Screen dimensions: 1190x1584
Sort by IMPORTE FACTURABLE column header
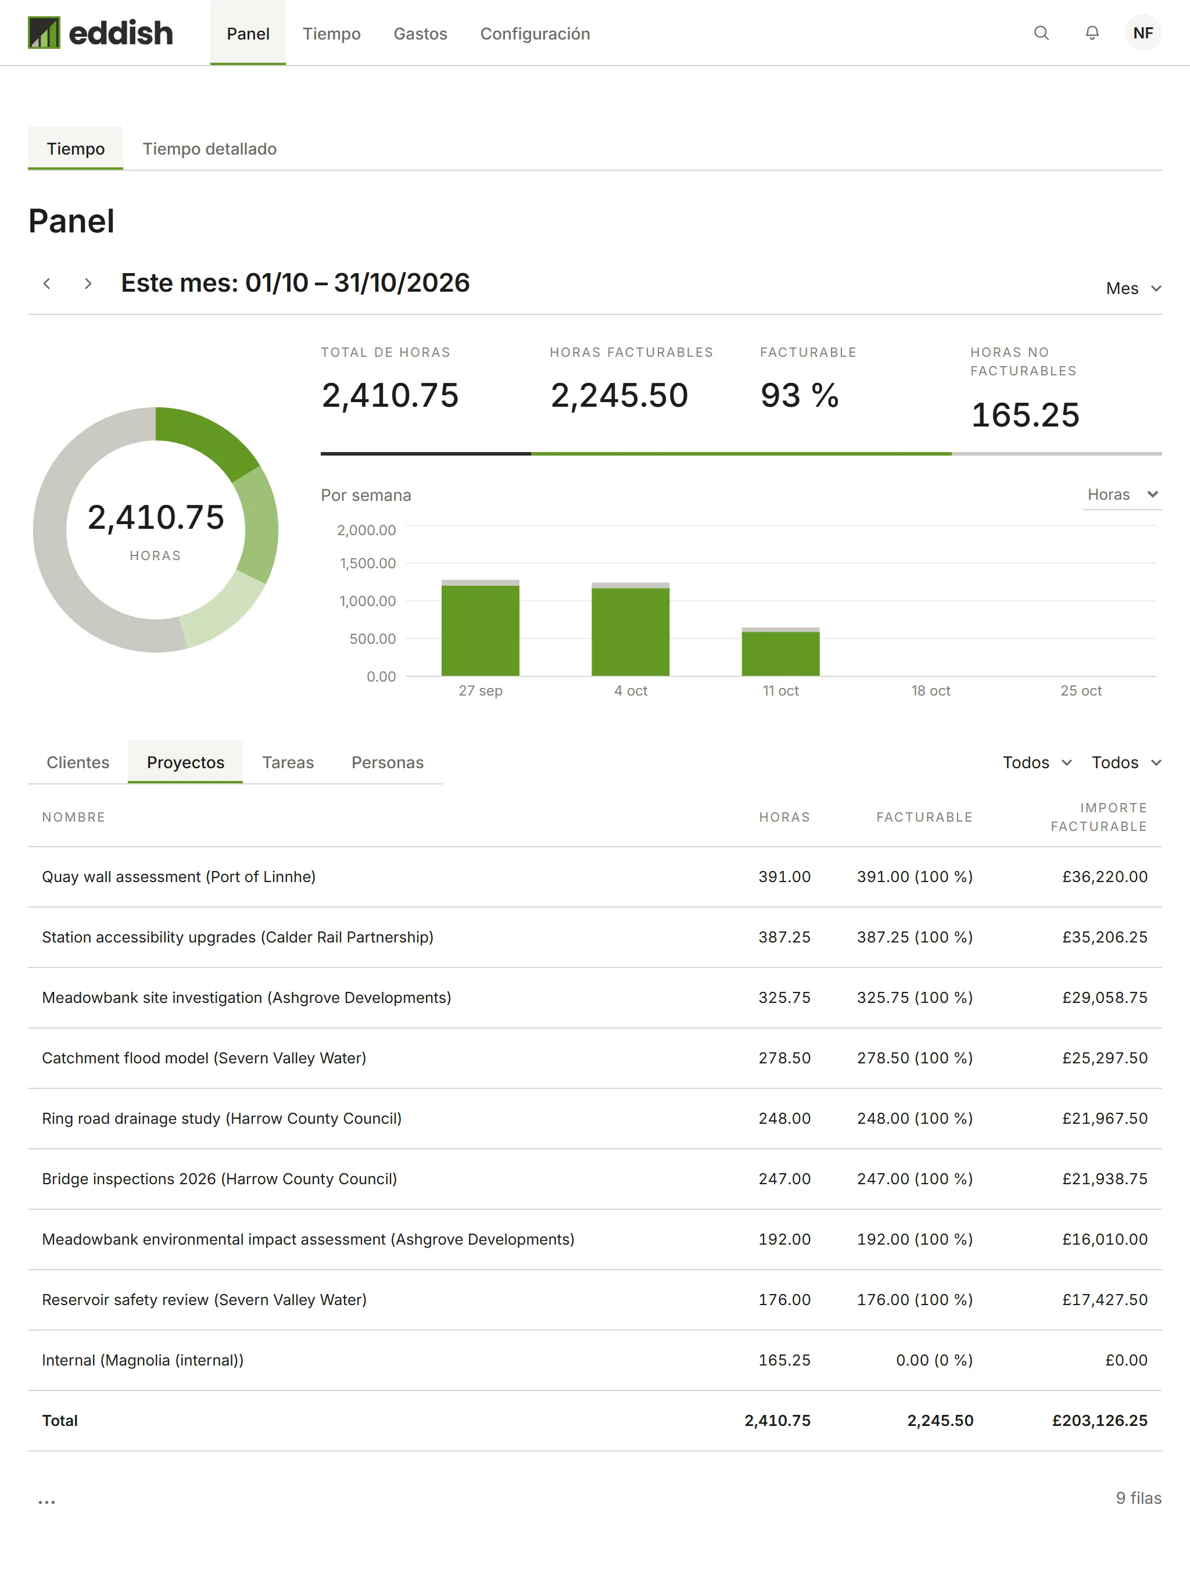click(1098, 817)
